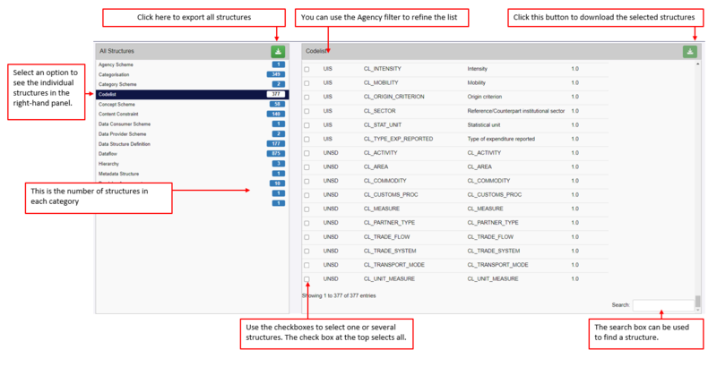Check the CL_MEASURE row checkbox
The width and height of the screenshot is (717, 367).
[307, 209]
